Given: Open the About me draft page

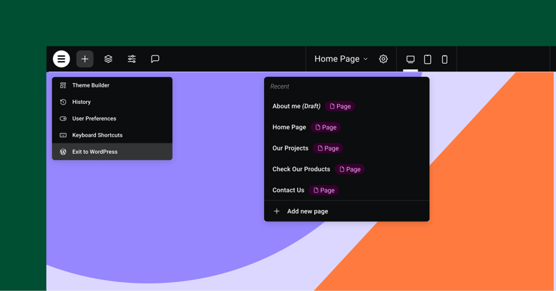Looking at the screenshot, I should tap(296, 106).
